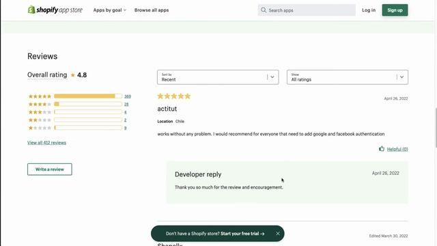Open the Sort by Recent dropdown
The width and height of the screenshot is (437, 246).
[218, 77]
